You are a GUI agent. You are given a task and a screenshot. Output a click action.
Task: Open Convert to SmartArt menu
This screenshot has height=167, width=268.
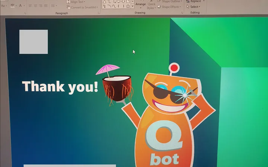(82, 7)
